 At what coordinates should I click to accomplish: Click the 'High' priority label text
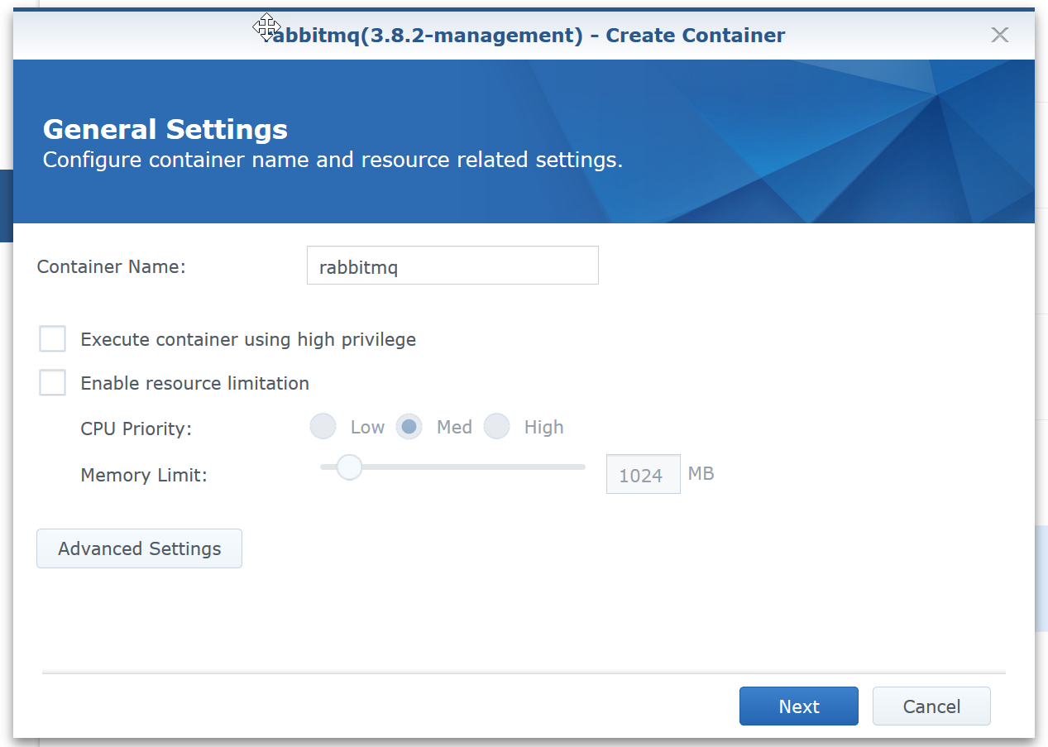(x=543, y=427)
